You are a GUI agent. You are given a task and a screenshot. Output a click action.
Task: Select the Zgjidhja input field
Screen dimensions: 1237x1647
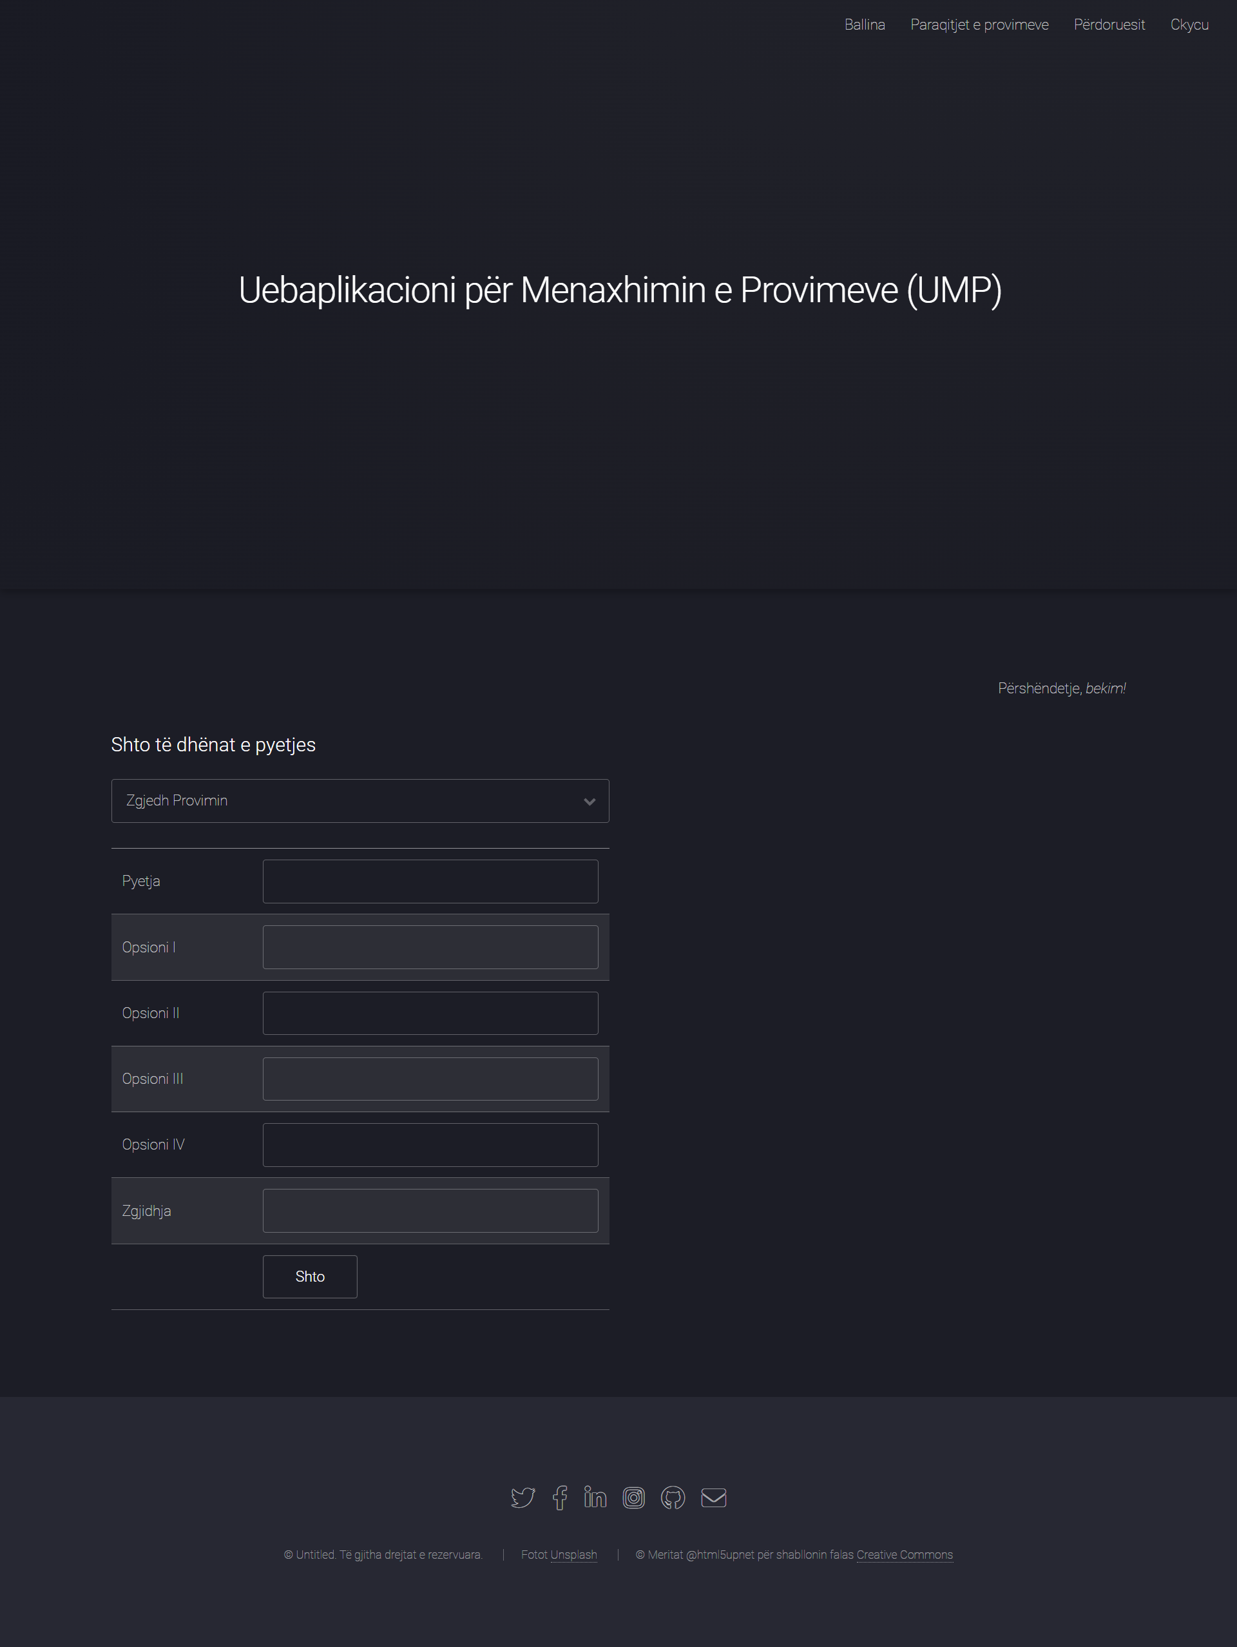click(430, 1210)
